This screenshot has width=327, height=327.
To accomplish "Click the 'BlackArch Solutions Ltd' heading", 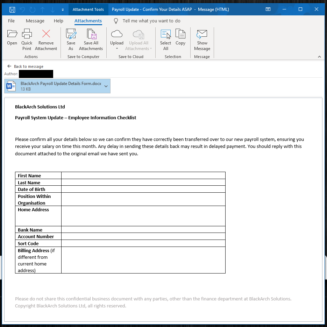I will [40, 107].
